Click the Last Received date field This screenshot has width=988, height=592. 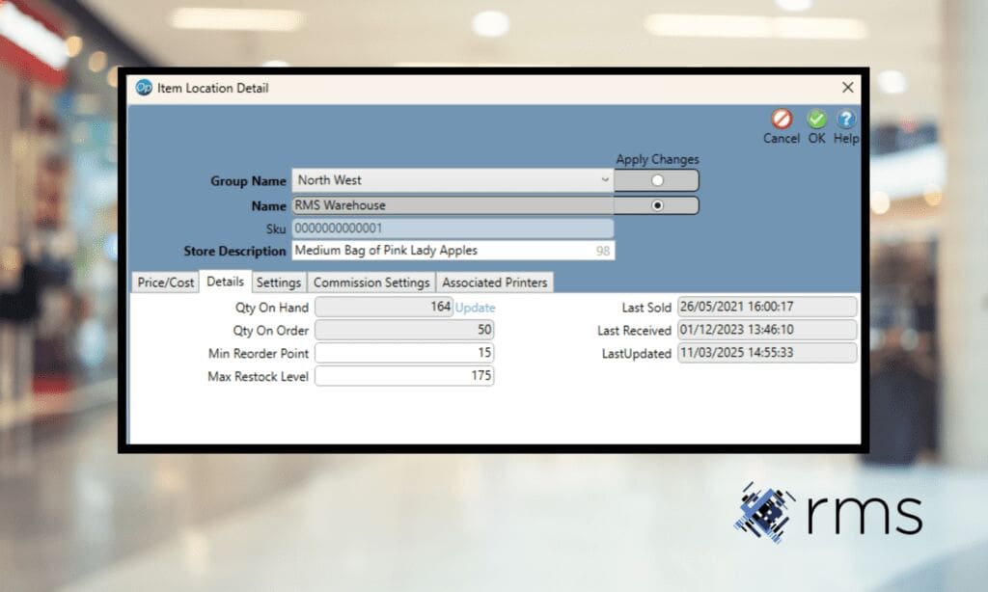click(767, 330)
